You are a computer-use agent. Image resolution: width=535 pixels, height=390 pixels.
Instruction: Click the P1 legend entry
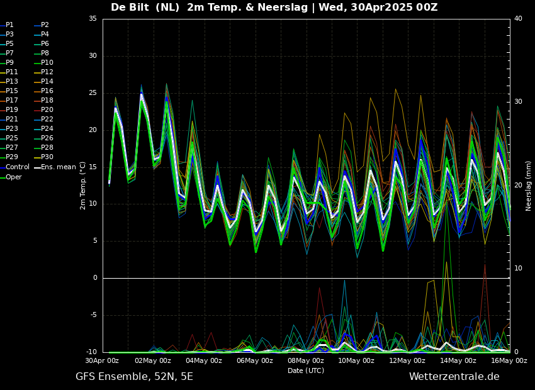click(9, 25)
